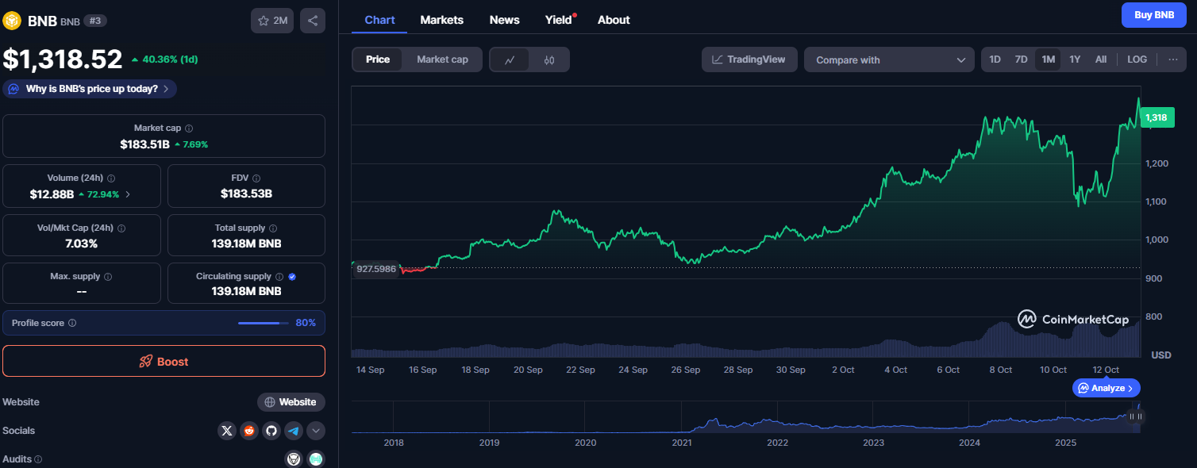Open the Reddit social icon

(x=249, y=431)
